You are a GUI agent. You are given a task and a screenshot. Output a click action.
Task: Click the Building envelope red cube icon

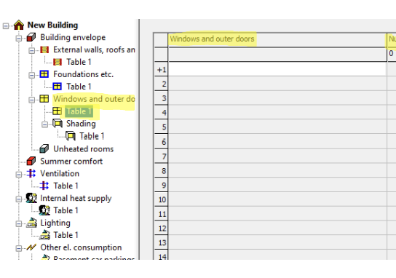coord(31,37)
